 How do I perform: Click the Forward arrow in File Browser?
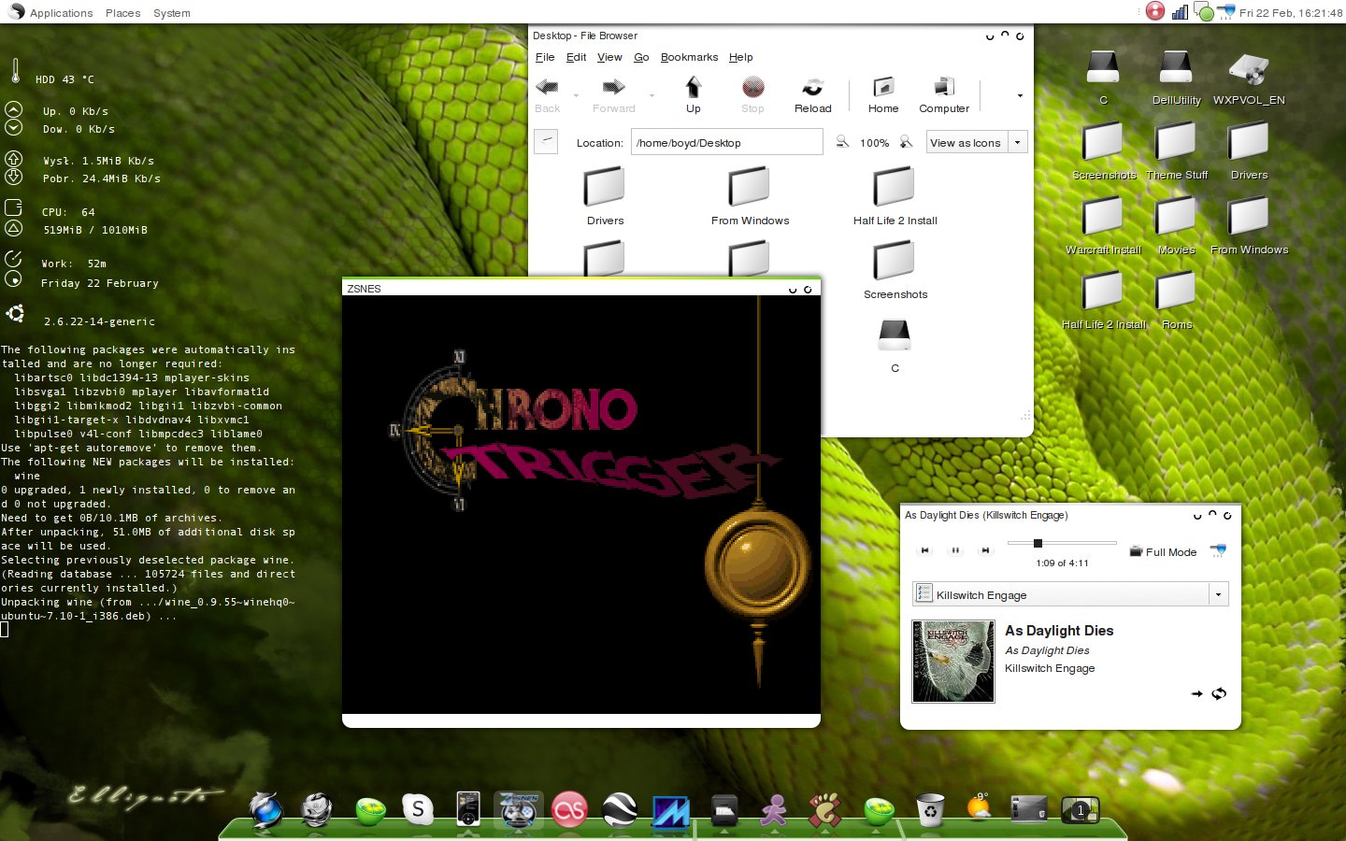(x=613, y=94)
